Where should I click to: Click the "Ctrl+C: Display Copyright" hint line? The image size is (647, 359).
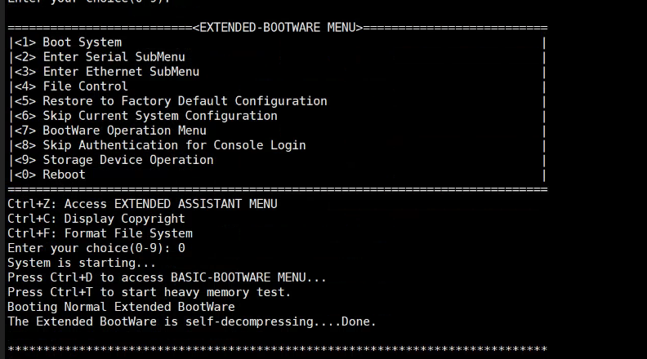point(96,219)
